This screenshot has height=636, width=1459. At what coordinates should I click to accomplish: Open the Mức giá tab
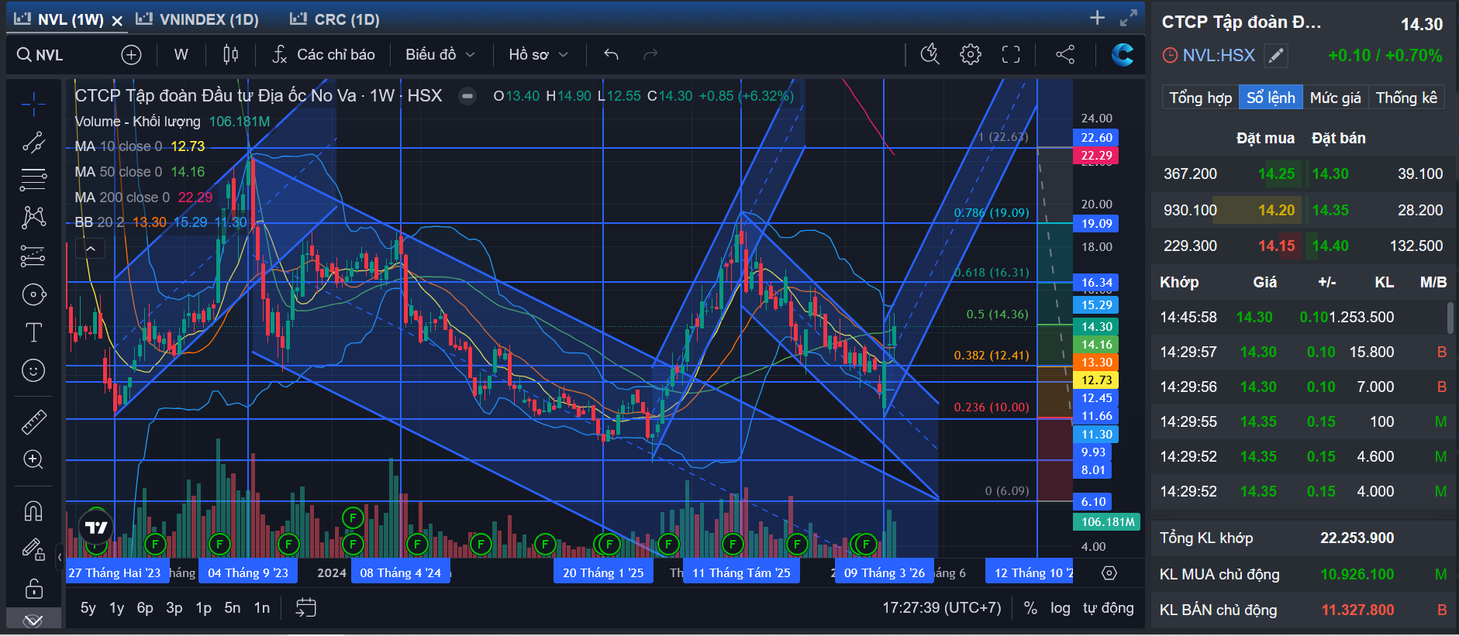click(1335, 98)
